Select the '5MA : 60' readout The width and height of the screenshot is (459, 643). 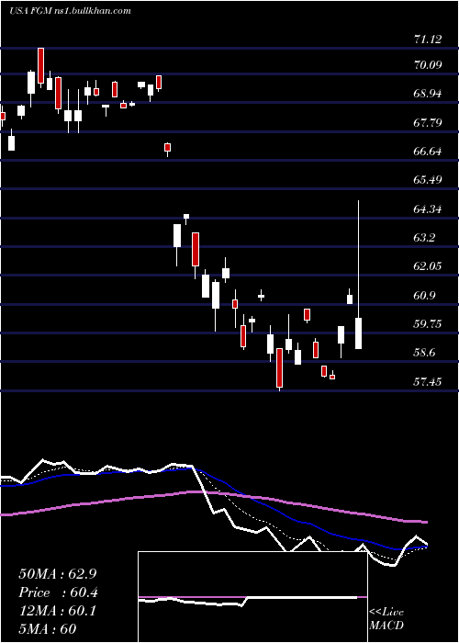coord(47,628)
